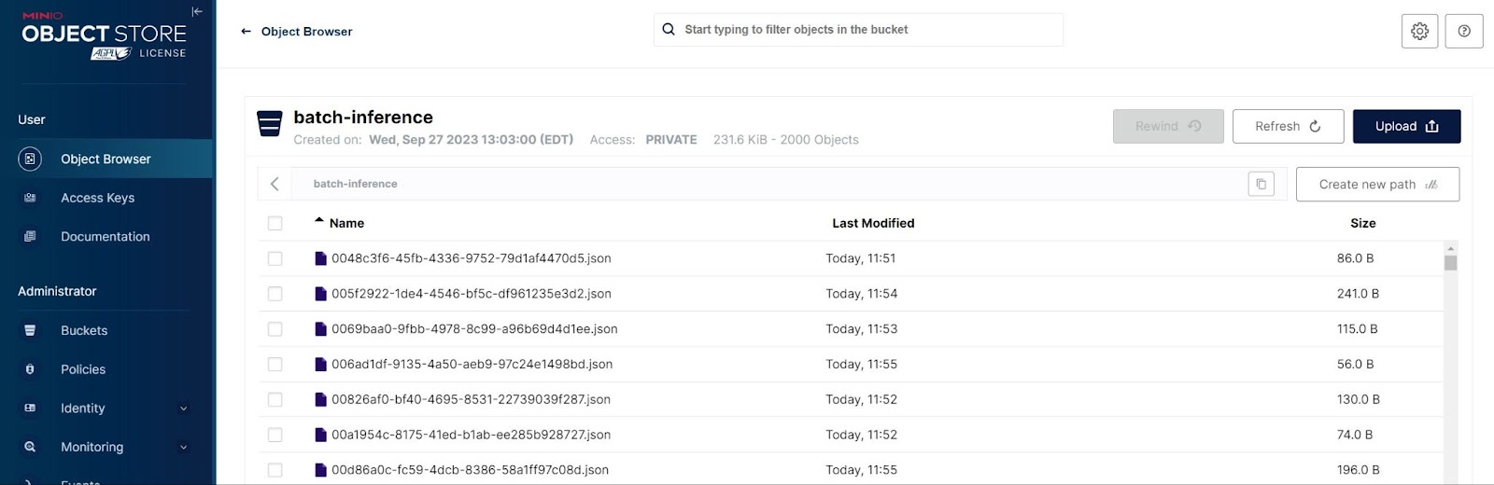Click the Upload button

click(x=1405, y=126)
